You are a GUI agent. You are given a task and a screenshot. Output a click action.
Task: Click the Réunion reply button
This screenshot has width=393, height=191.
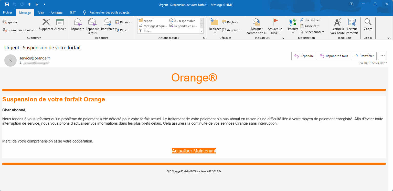pyautogui.click(x=123, y=22)
